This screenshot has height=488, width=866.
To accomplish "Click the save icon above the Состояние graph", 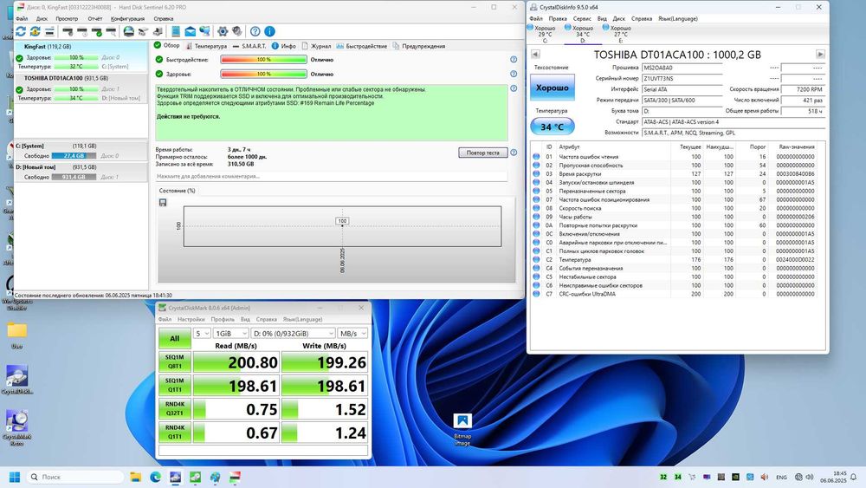I will [x=163, y=203].
